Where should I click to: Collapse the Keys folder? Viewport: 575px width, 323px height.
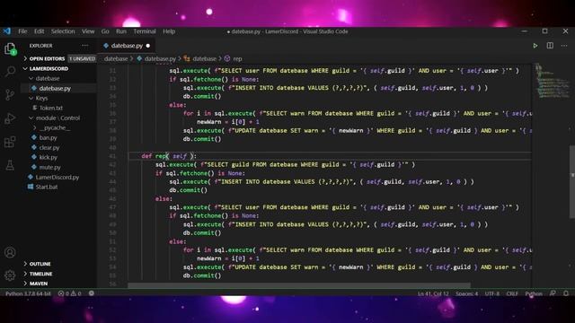click(x=58, y=98)
